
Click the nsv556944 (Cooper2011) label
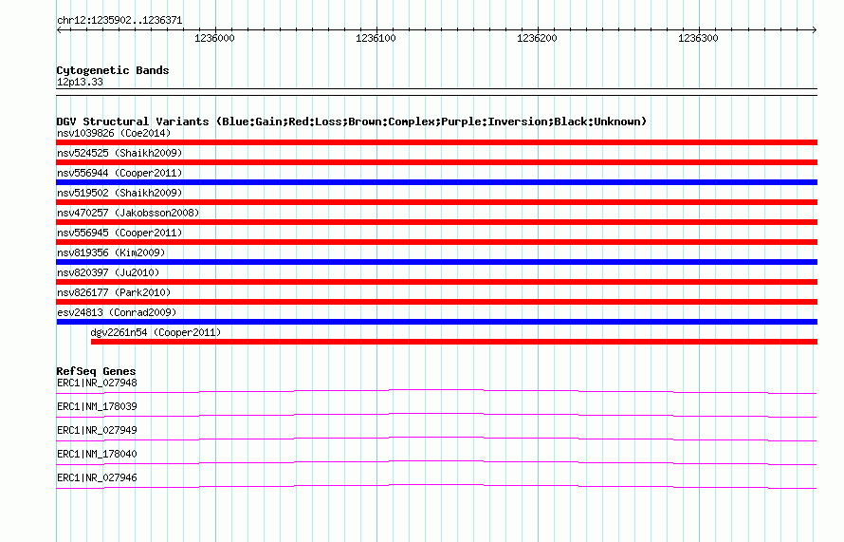click(119, 173)
